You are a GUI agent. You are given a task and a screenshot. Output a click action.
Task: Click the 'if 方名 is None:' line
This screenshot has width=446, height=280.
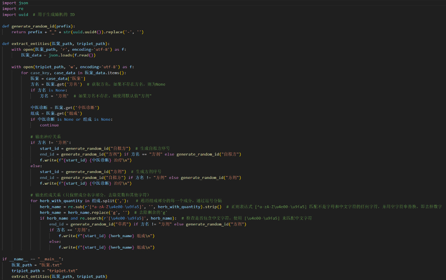tap(49, 90)
